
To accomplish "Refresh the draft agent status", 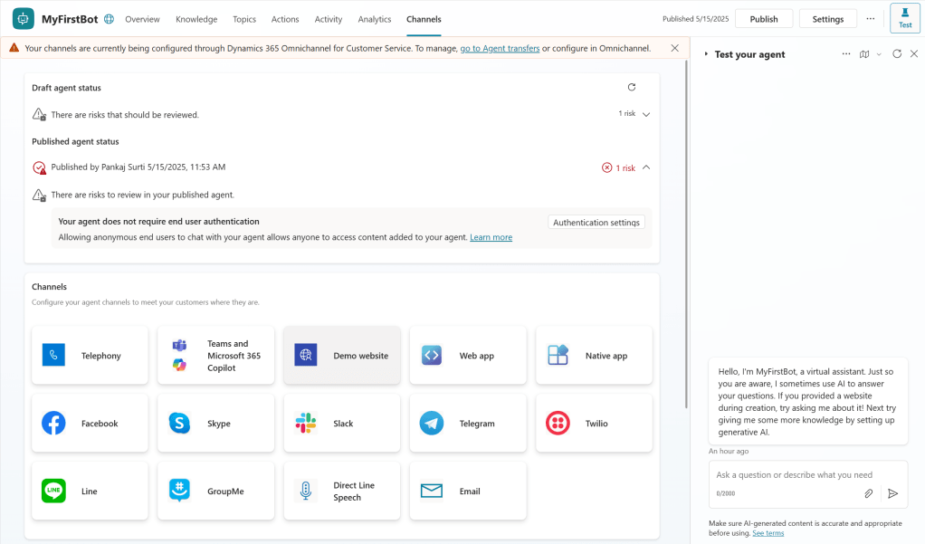I will pos(632,88).
